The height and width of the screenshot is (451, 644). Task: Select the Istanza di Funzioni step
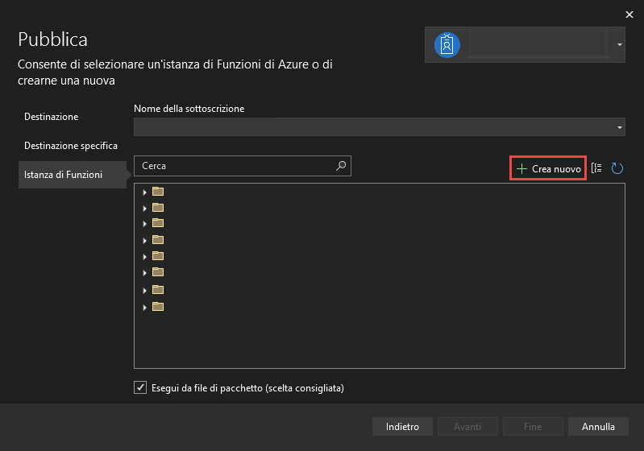[73, 175]
